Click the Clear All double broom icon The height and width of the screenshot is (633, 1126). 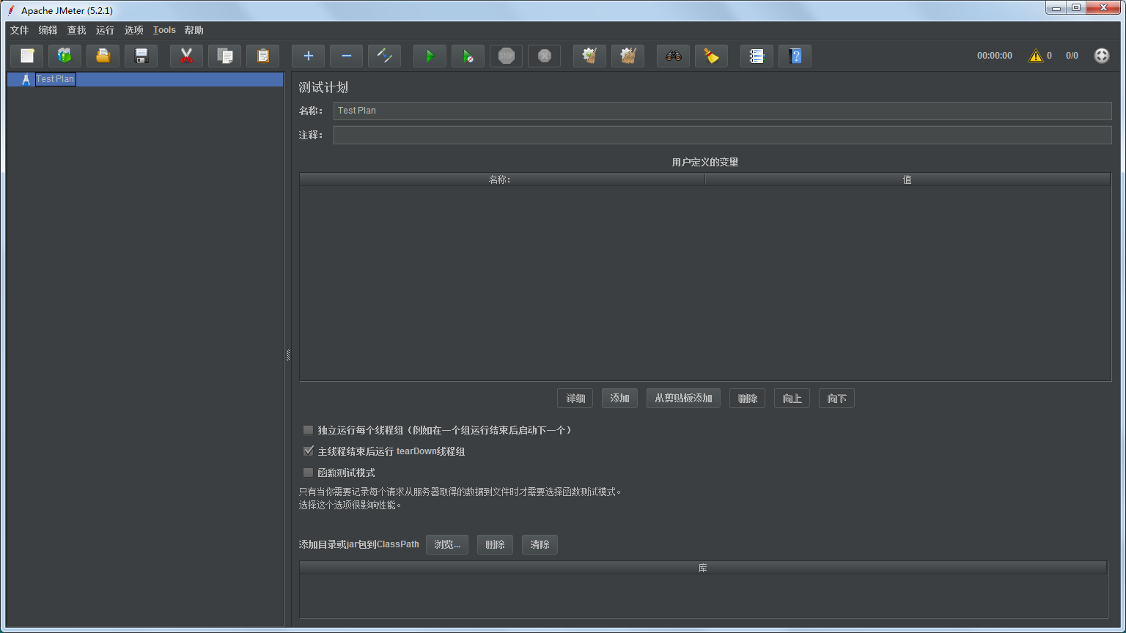(x=628, y=56)
